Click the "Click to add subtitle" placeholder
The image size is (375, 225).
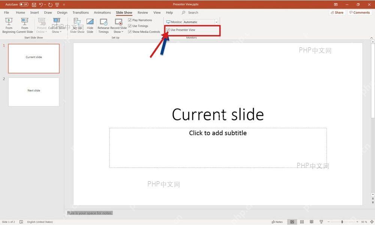pyautogui.click(x=218, y=148)
